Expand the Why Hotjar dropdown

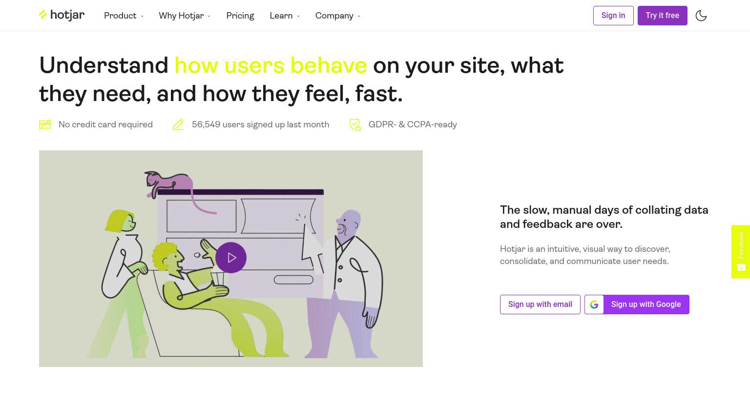tap(185, 16)
